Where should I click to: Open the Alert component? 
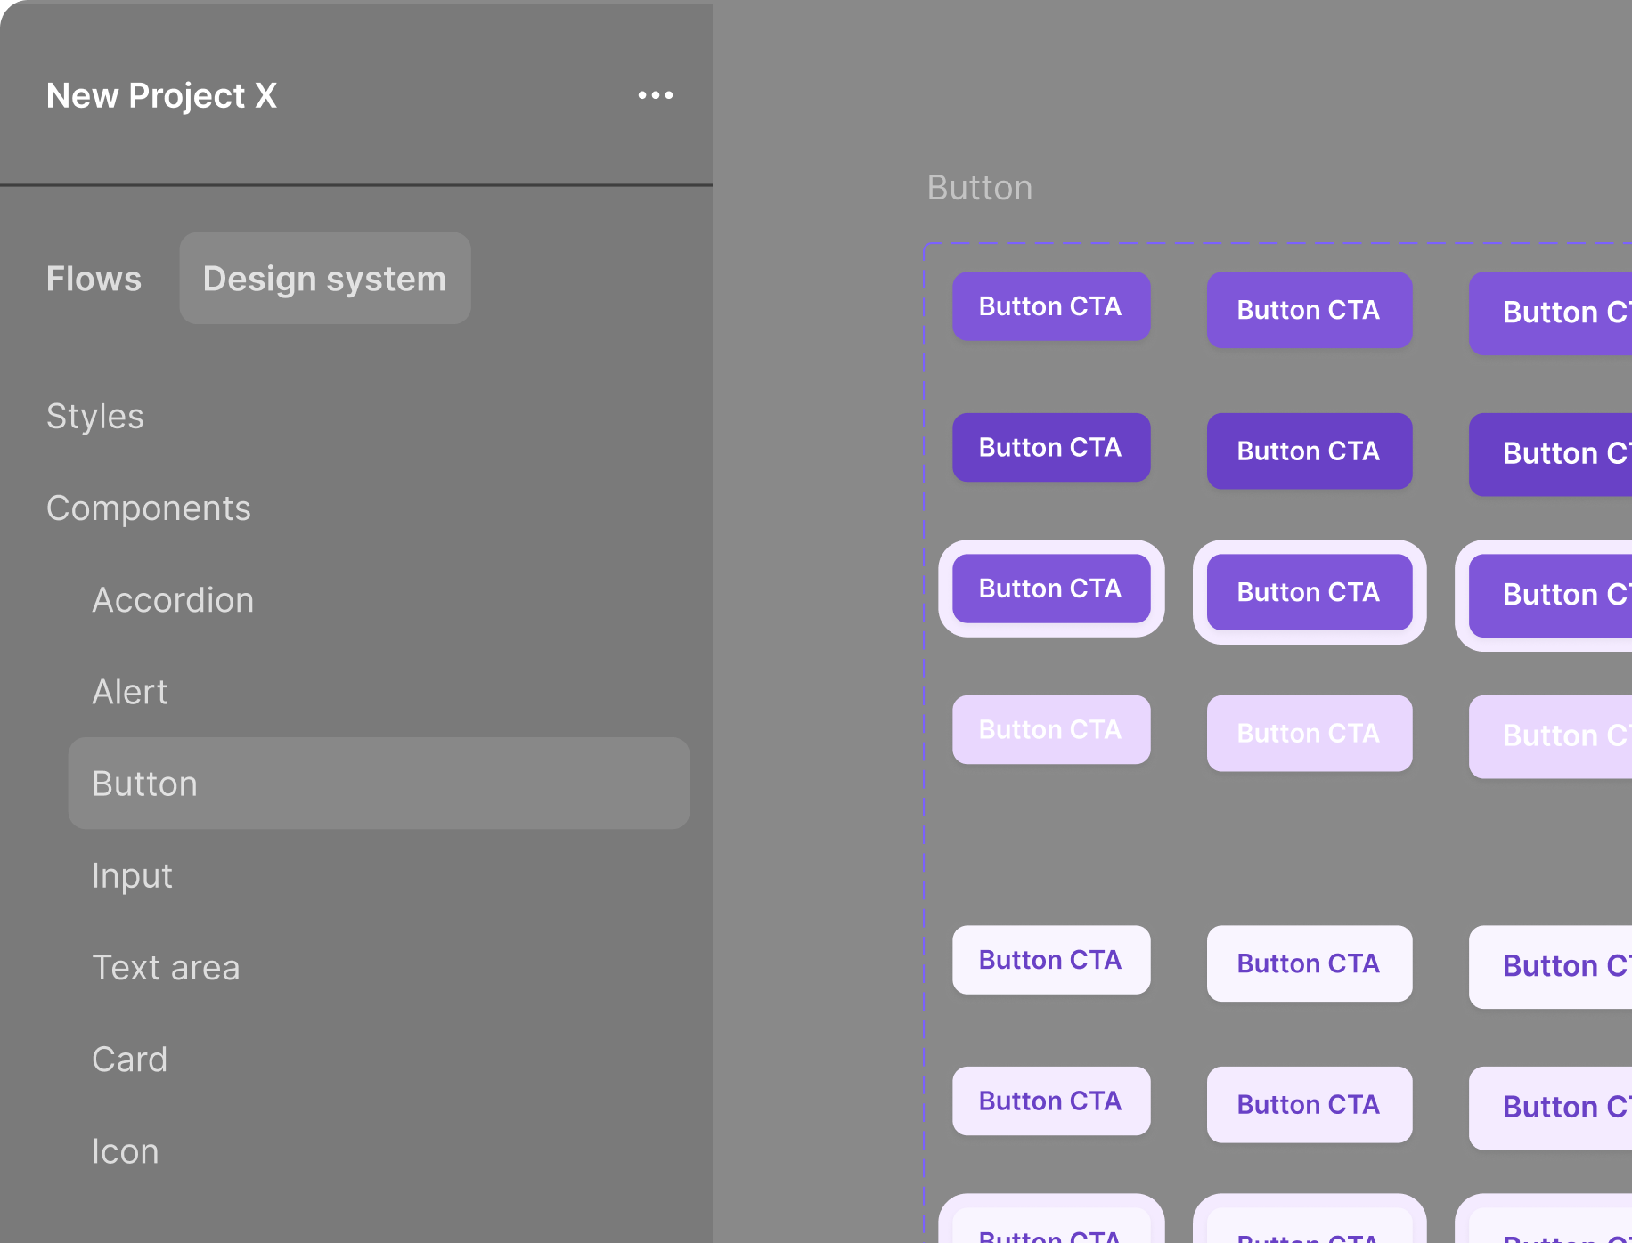pyautogui.click(x=130, y=692)
